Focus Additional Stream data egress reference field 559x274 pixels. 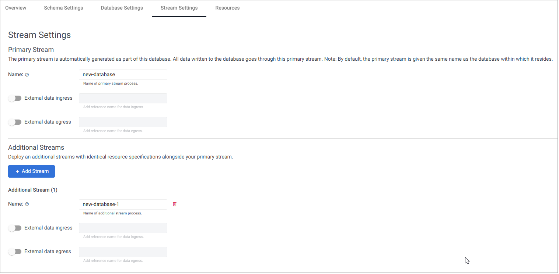coord(123,252)
